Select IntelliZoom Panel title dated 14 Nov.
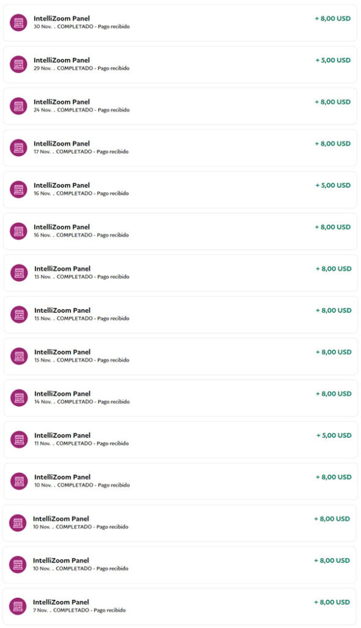The width and height of the screenshot is (361, 628). 63,393
